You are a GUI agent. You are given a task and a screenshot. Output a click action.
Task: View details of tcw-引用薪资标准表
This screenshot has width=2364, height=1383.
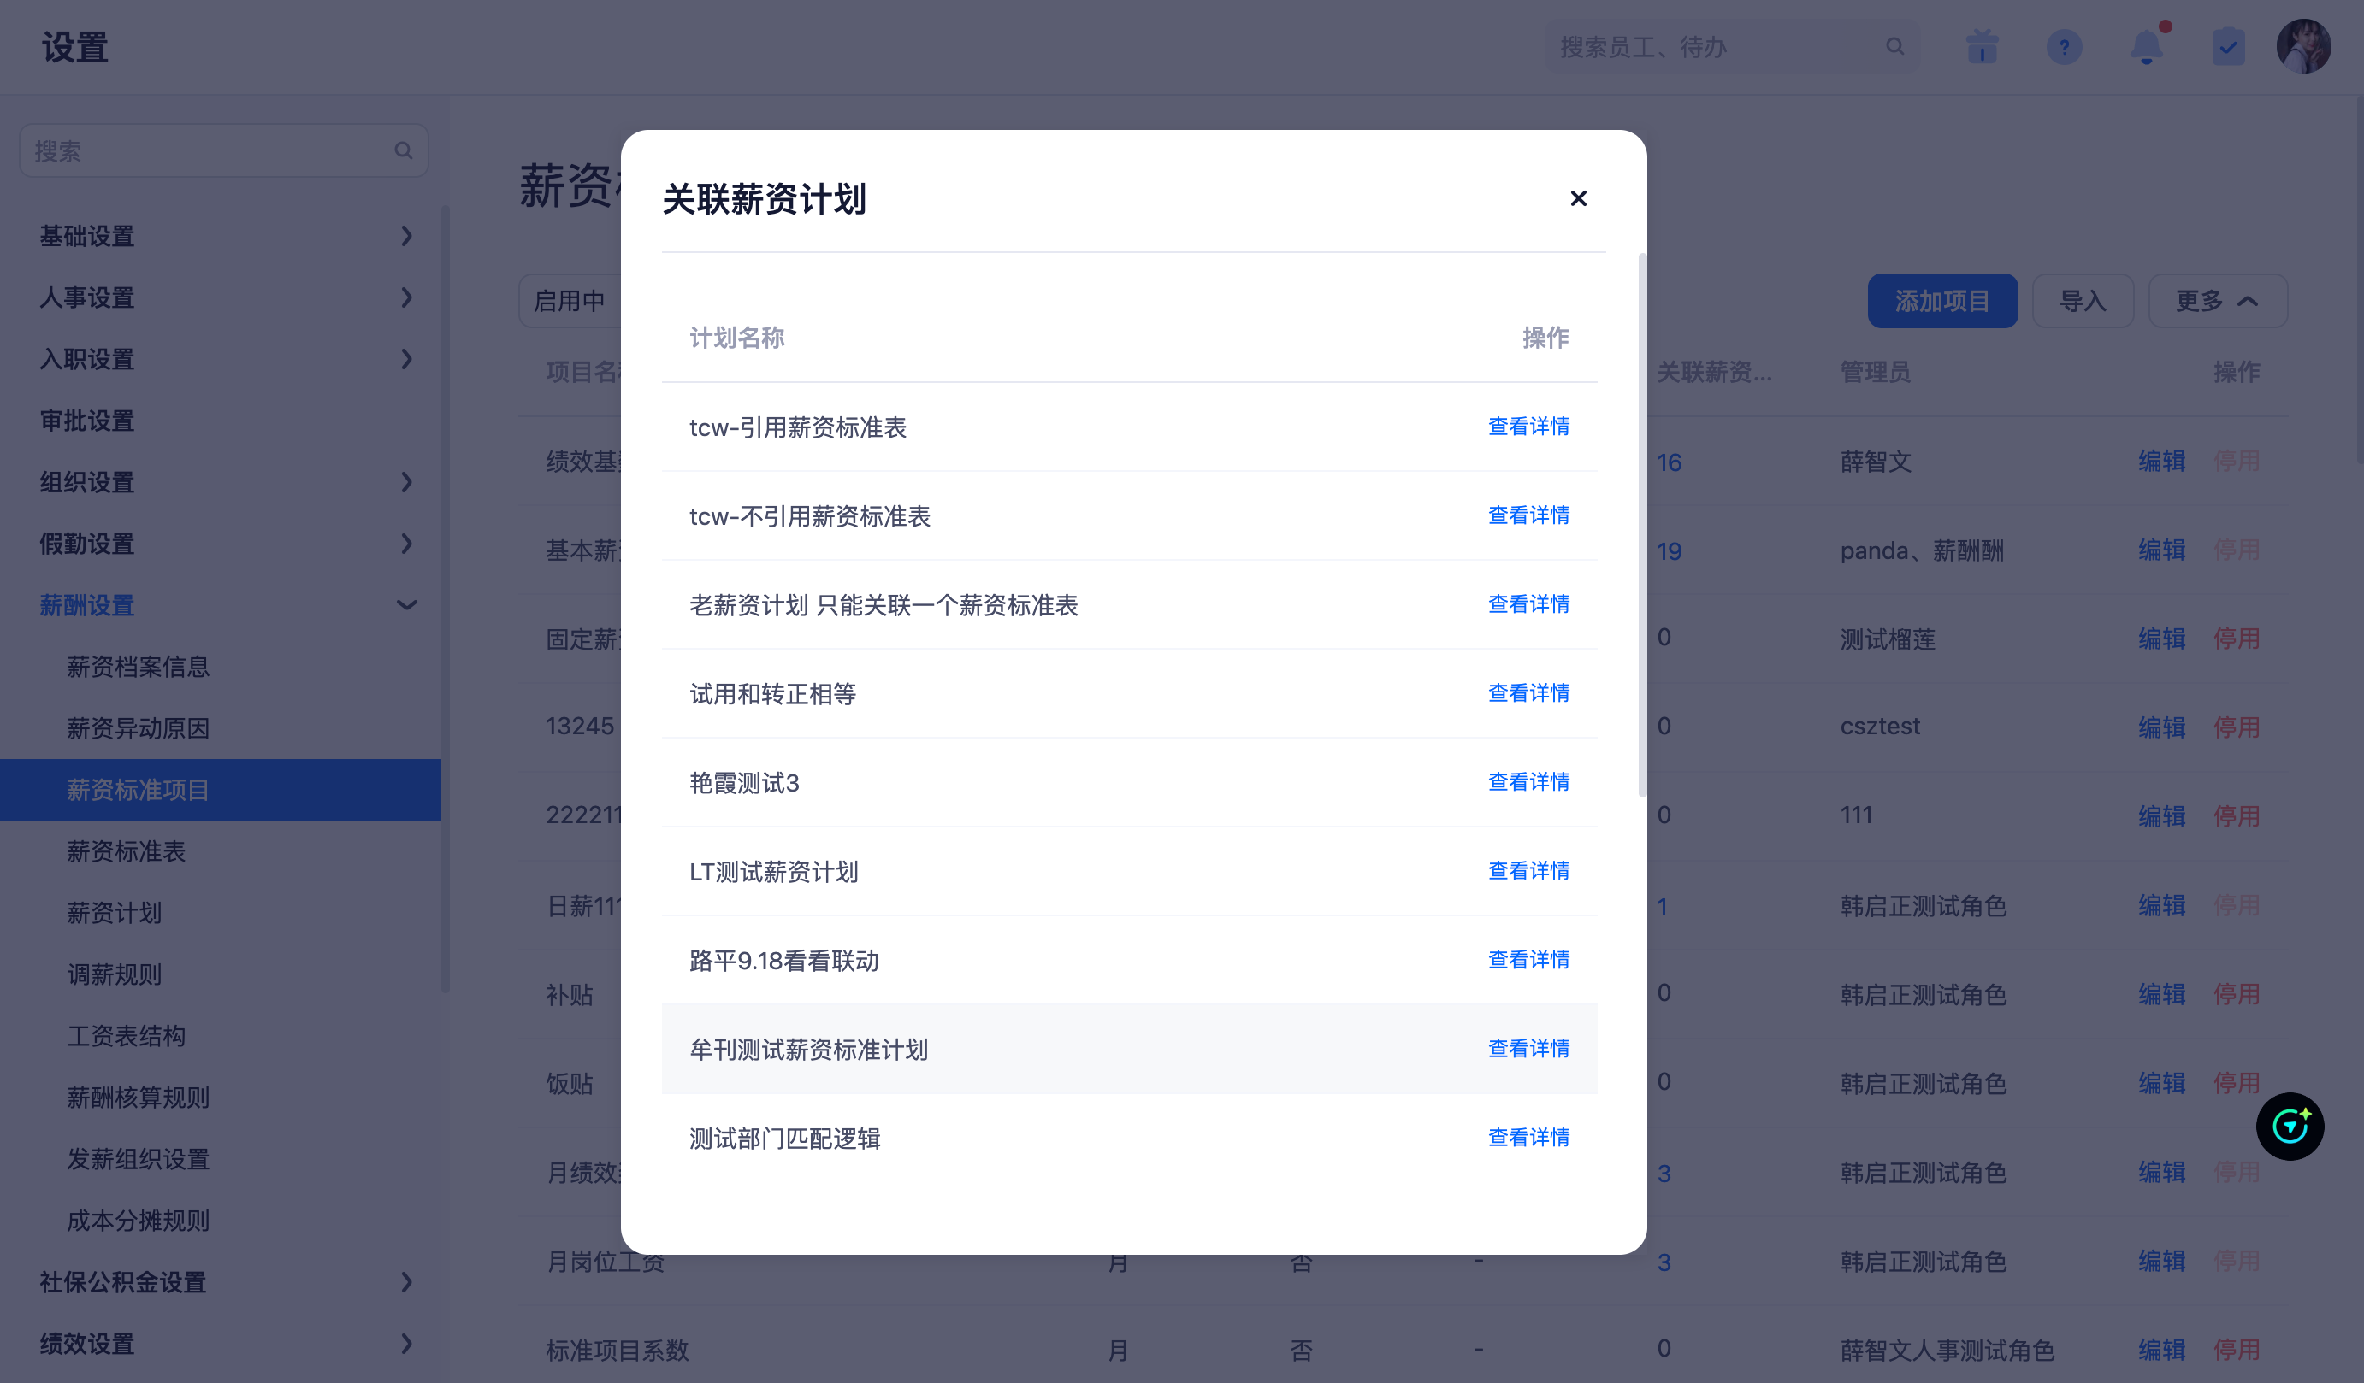[x=1528, y=426]
